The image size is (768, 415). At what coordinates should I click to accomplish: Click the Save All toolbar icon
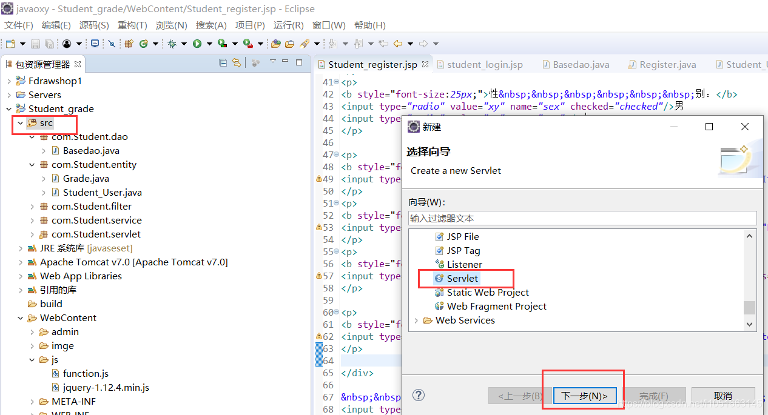coord(49,44)
